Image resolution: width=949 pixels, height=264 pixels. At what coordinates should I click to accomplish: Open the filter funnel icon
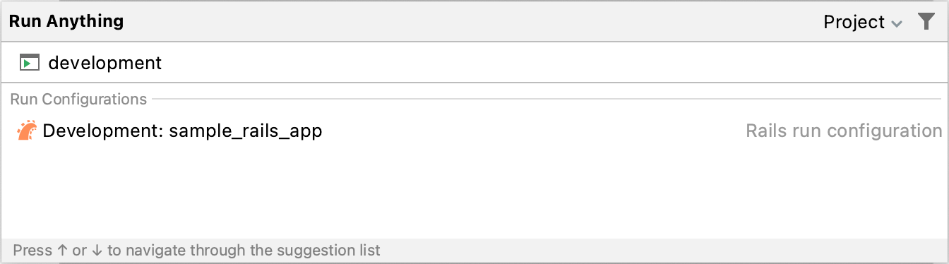[x=926, y=22]
